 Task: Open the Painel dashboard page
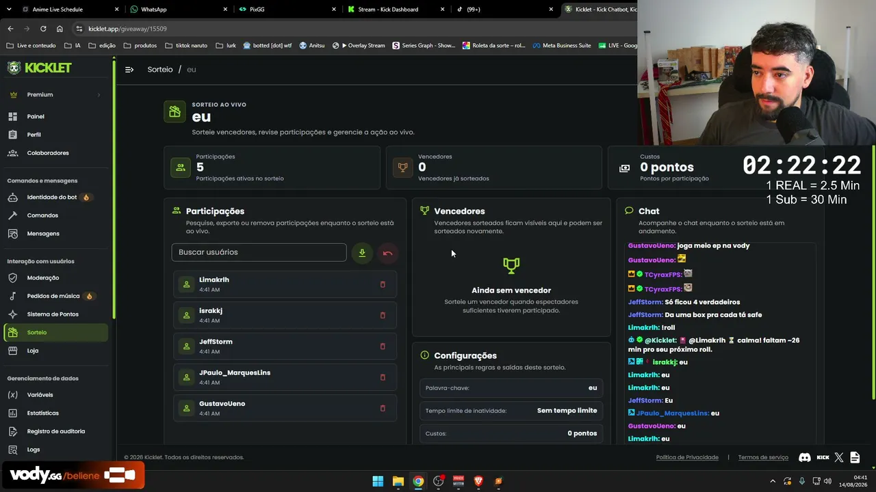[x=36, y=117]
